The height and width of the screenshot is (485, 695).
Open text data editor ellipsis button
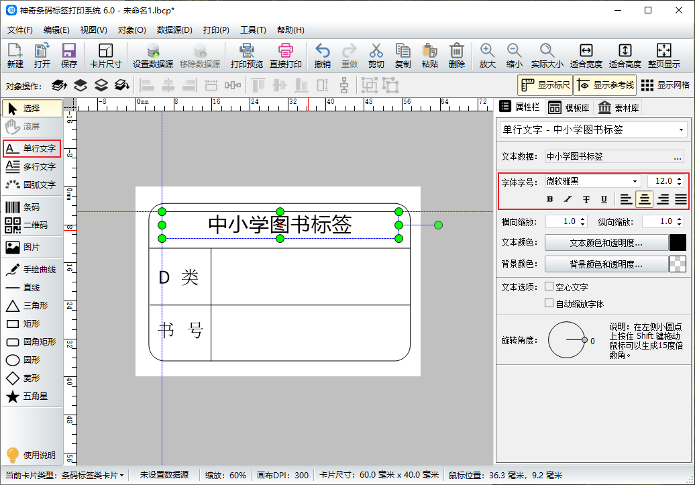pyautogui.click(x=678, y=156)
